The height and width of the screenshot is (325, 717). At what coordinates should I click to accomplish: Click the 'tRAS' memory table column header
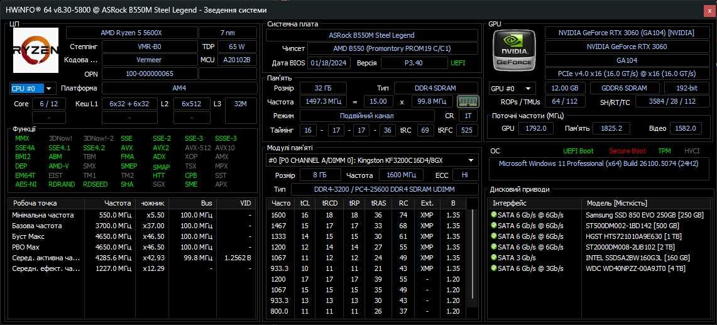pos(378,203)
